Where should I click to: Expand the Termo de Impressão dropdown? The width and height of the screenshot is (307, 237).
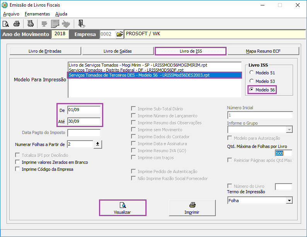(x=289, y=201)
